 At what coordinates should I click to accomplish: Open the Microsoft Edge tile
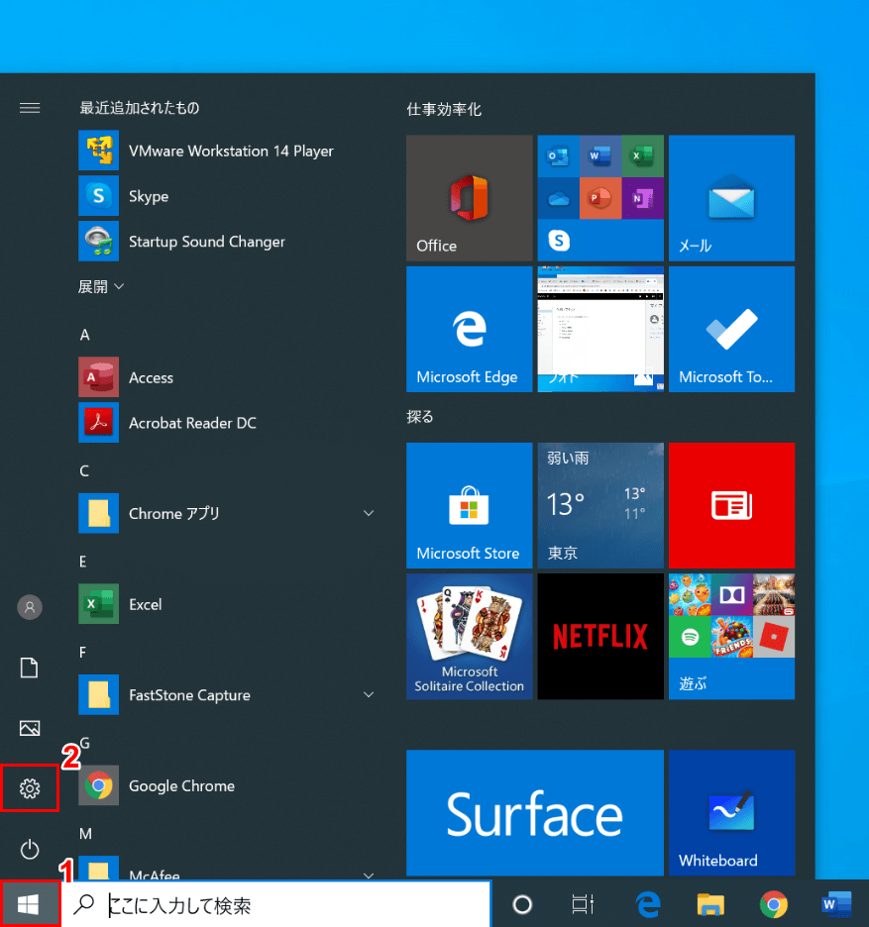469,329
